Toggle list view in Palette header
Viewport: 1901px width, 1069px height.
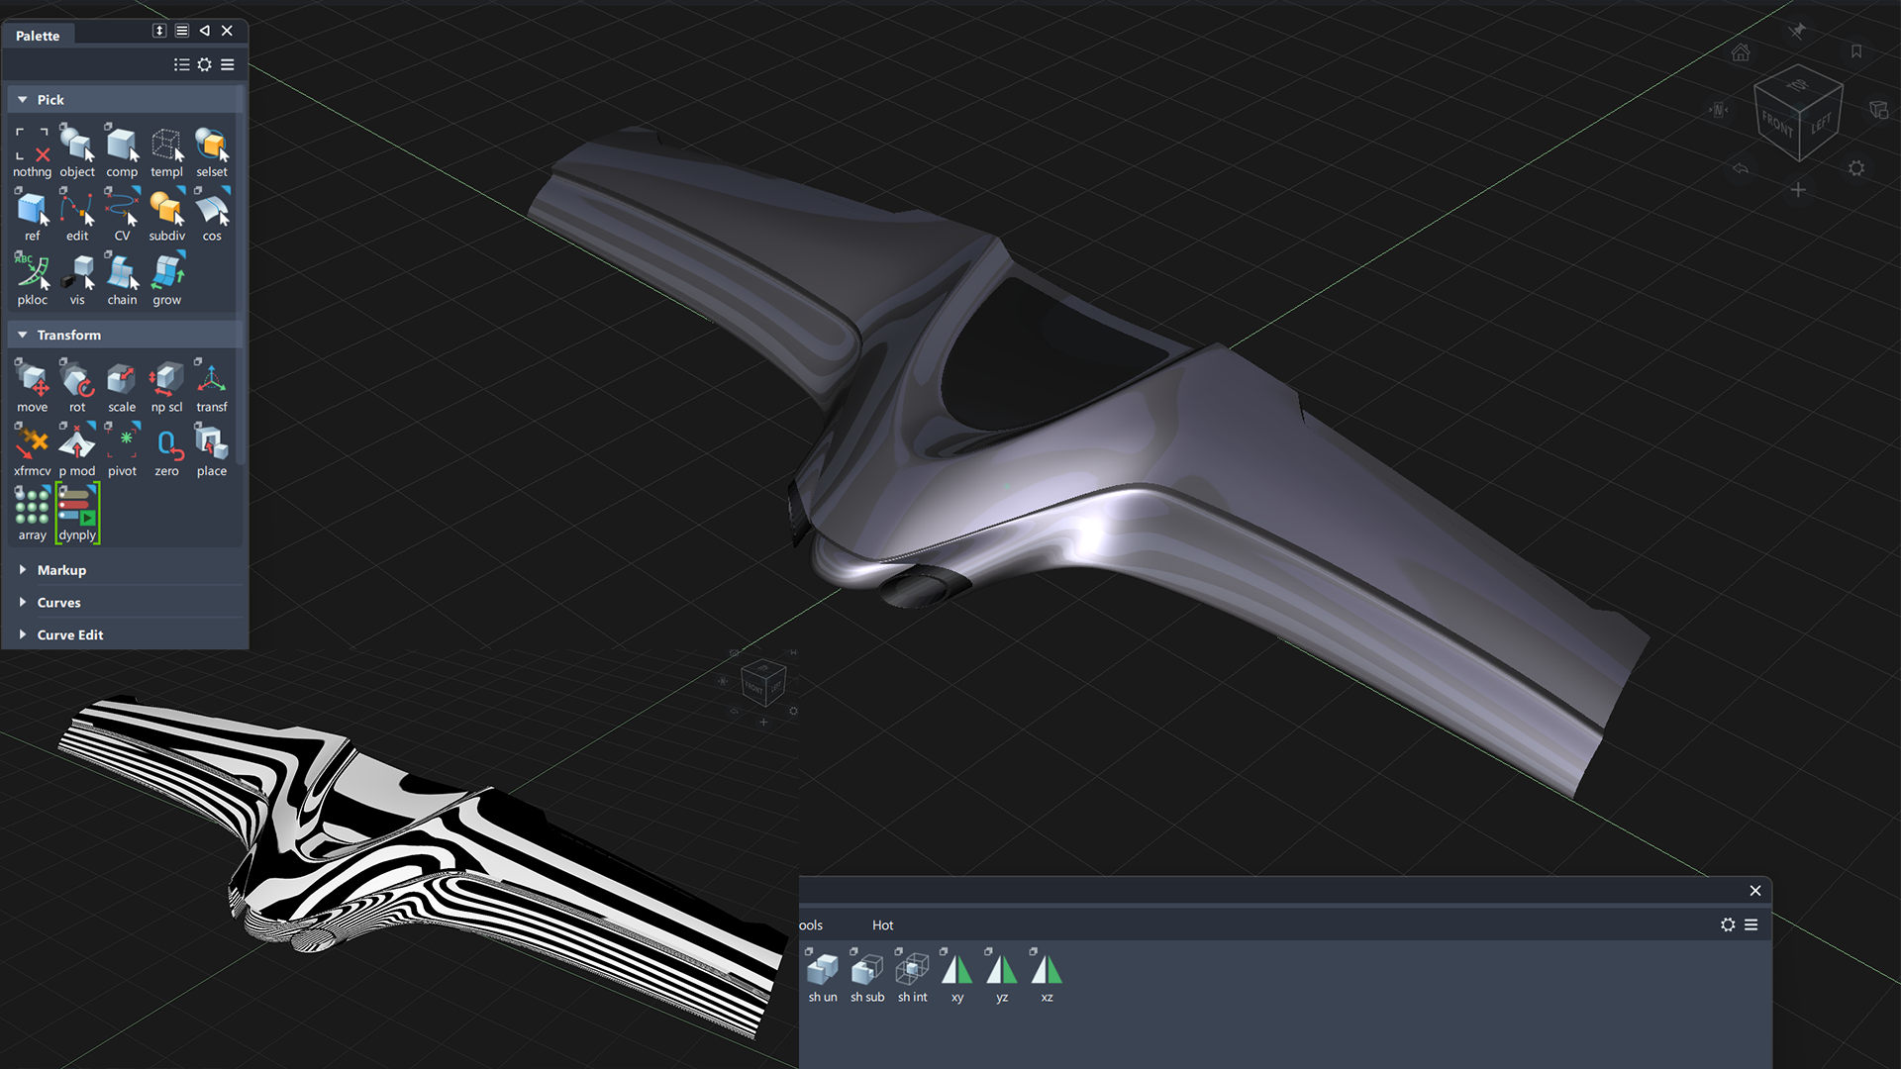182,64
